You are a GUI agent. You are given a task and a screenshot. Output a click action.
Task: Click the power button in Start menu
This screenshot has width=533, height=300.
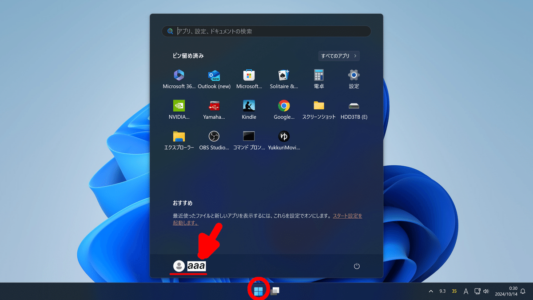356,266
